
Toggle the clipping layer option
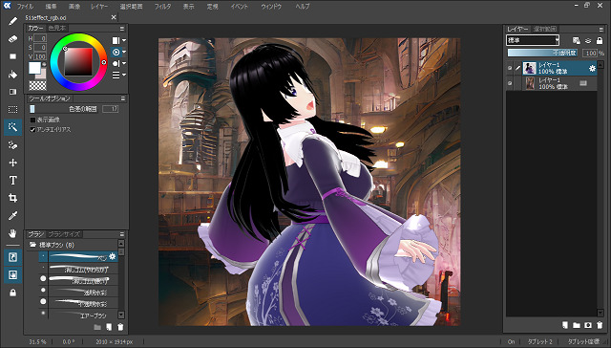point(588,40)
